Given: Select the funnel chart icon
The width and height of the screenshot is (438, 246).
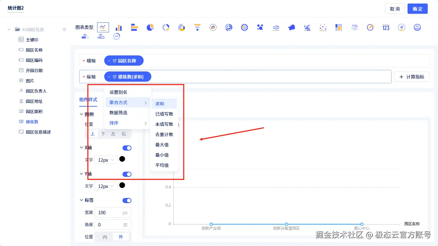Looking at the screenshot, I should pos(197,28).
